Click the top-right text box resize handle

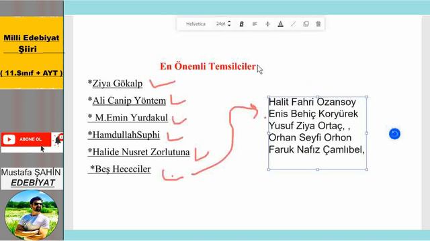tap(367, 97)
